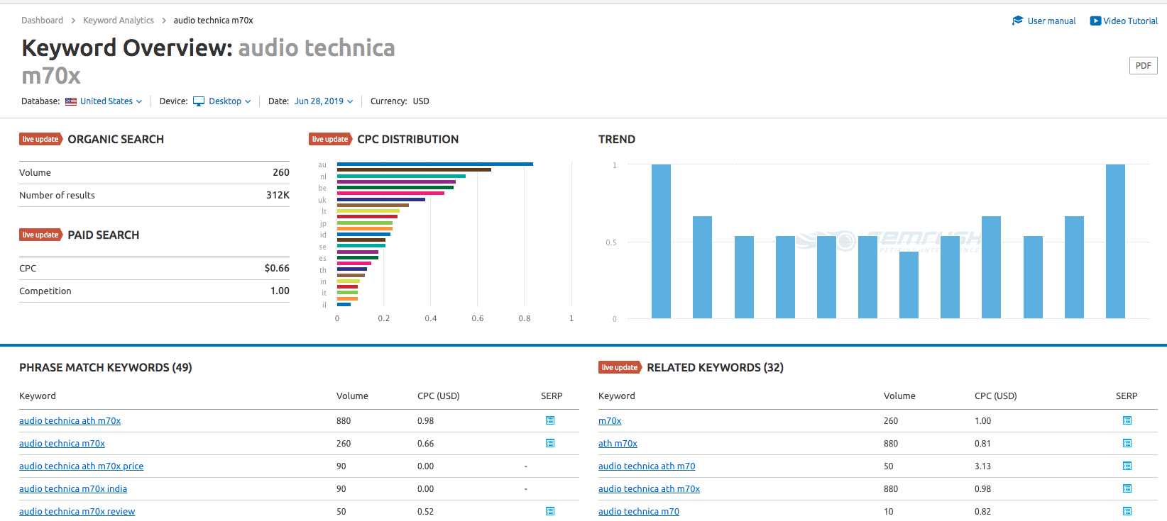Open keyword audio technica m70x india
This screenshot has height=521, width=1167.
pos(73,488)
